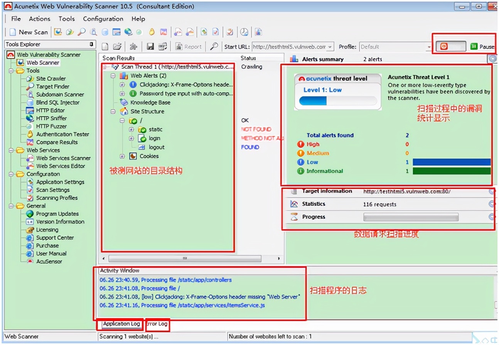Open the Profile dropdown
Screen dimensions: 499x345
click(428, 46)
